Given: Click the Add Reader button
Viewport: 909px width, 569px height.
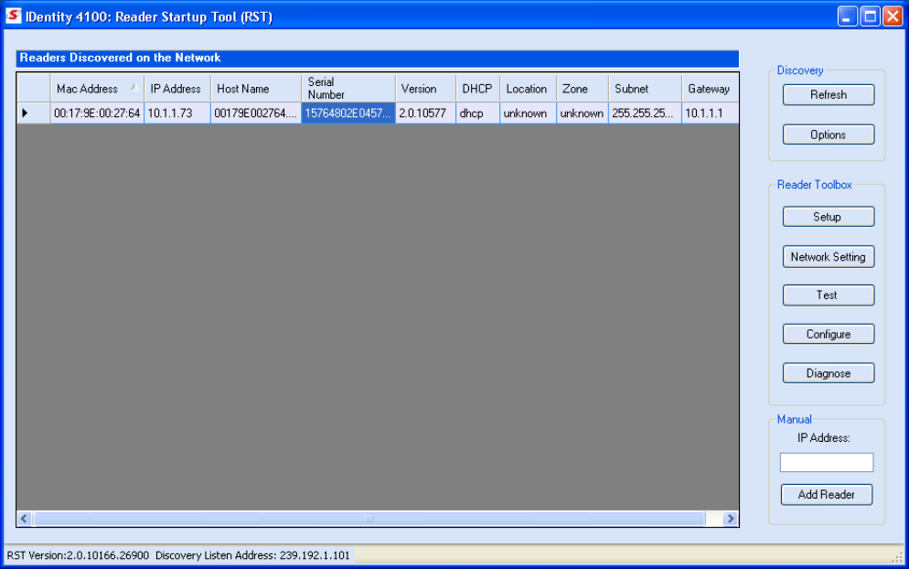Looking at the screenshot, I should pyautogui.click(x=826, y=494).
